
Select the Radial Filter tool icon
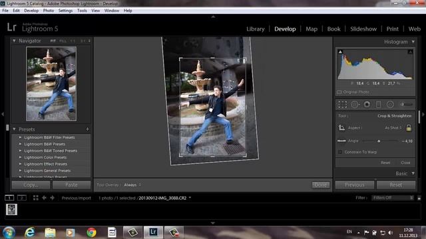[x=390, y=104]
